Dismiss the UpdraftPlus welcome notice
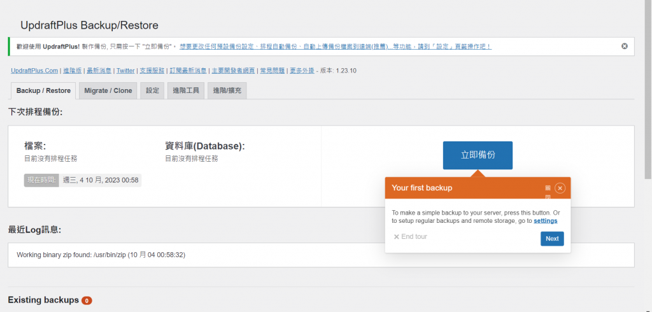652x312 pixels. click(x=624, y=46)
